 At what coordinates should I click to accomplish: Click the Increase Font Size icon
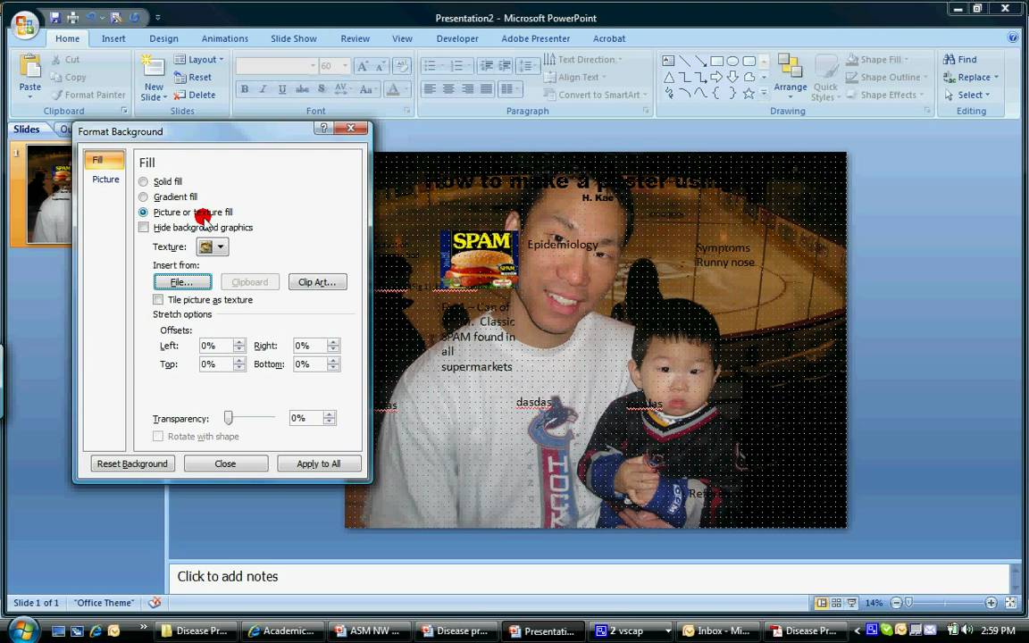click(363, 65)
